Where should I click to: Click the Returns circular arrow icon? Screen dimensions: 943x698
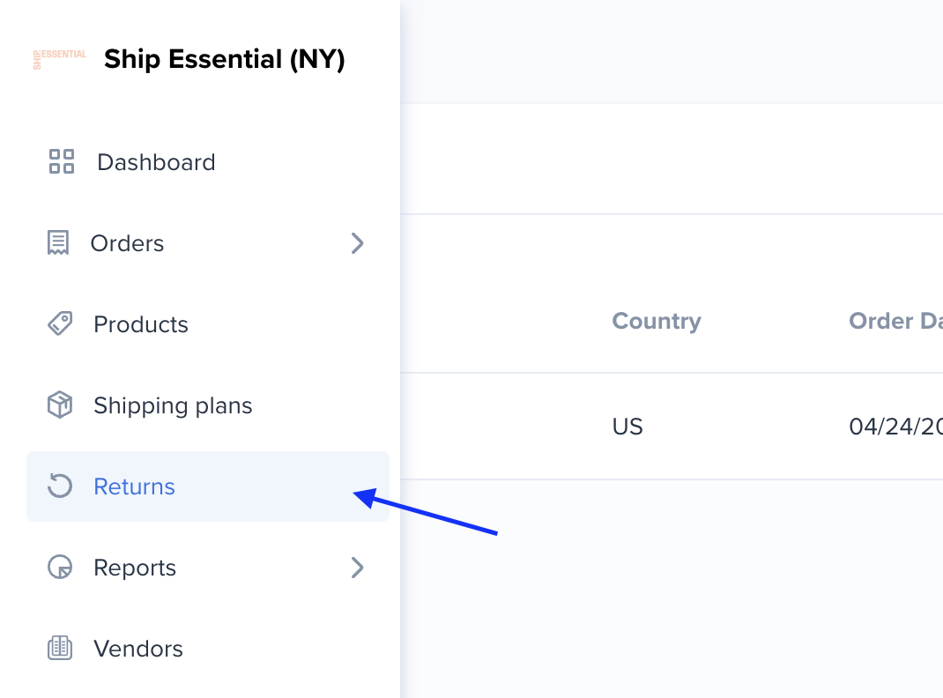[x=60, y=486]
